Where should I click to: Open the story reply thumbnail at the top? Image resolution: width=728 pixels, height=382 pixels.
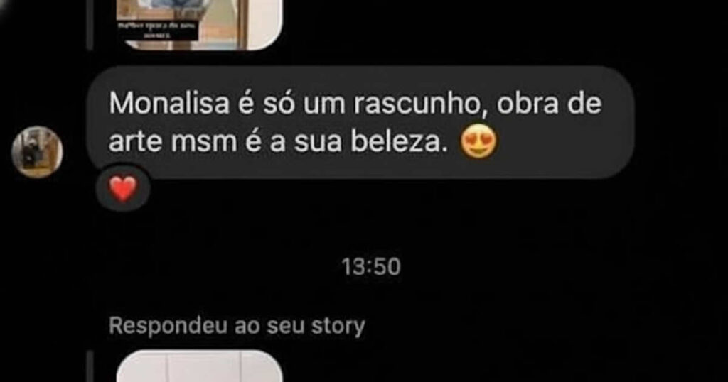(x=199, y=24)
